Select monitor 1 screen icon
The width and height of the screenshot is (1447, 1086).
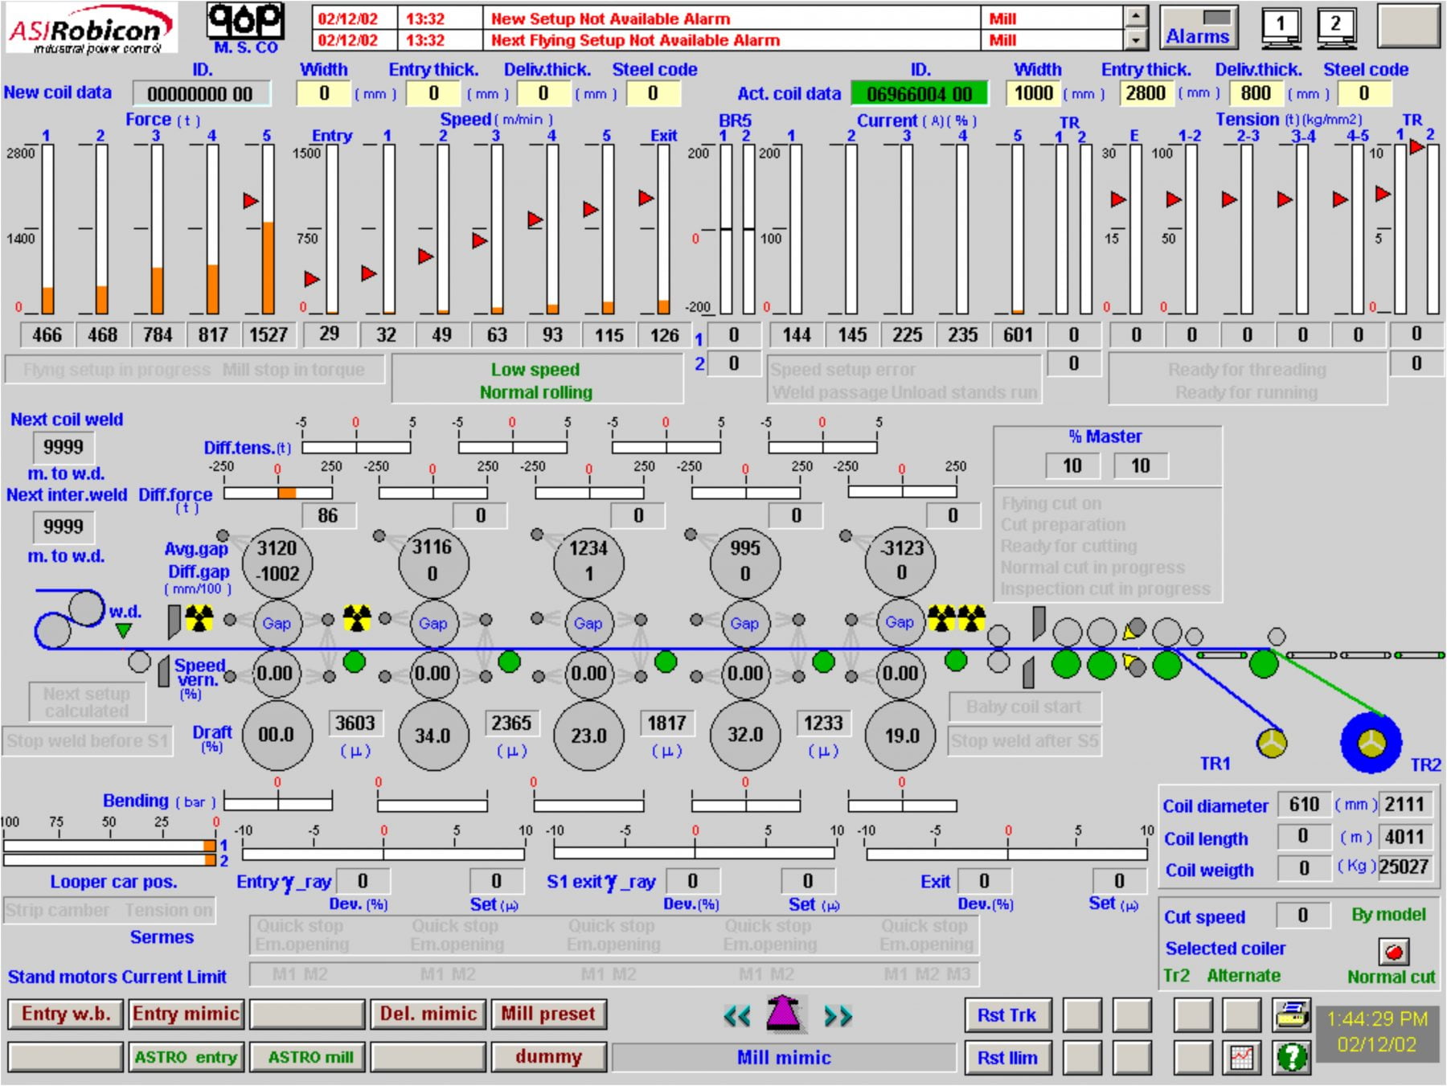pyautogui.click(x=1280, y=27)
